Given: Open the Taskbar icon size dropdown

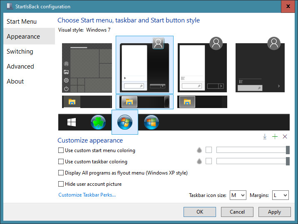Looking at the screenshot, I should 238,195.
